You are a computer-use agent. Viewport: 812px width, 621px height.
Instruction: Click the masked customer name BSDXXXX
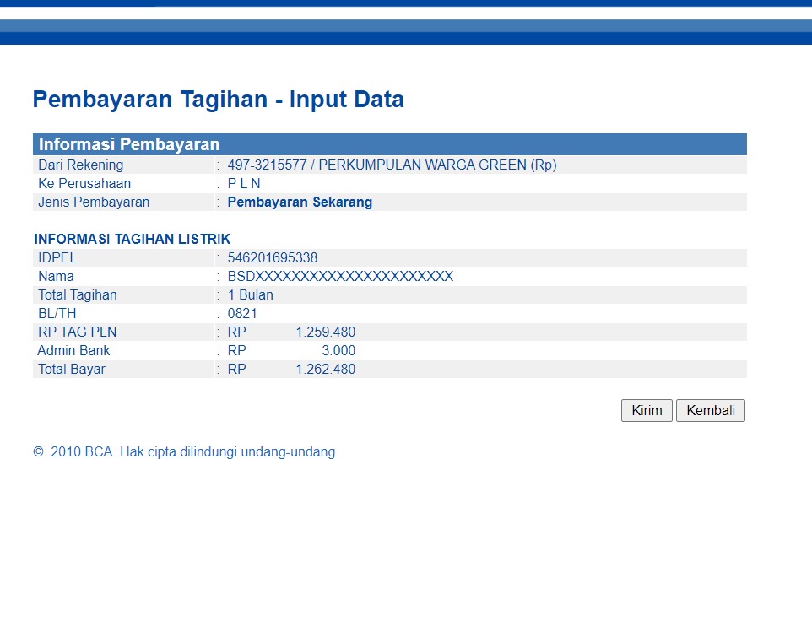point(340,277)
